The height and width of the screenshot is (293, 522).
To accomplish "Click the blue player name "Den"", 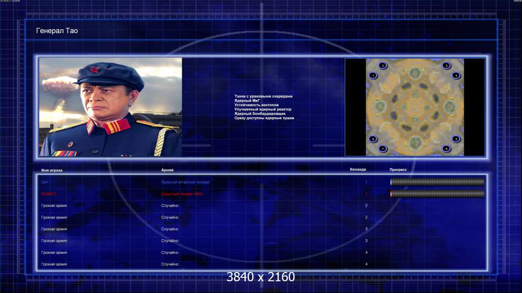I will click(45, 182).
